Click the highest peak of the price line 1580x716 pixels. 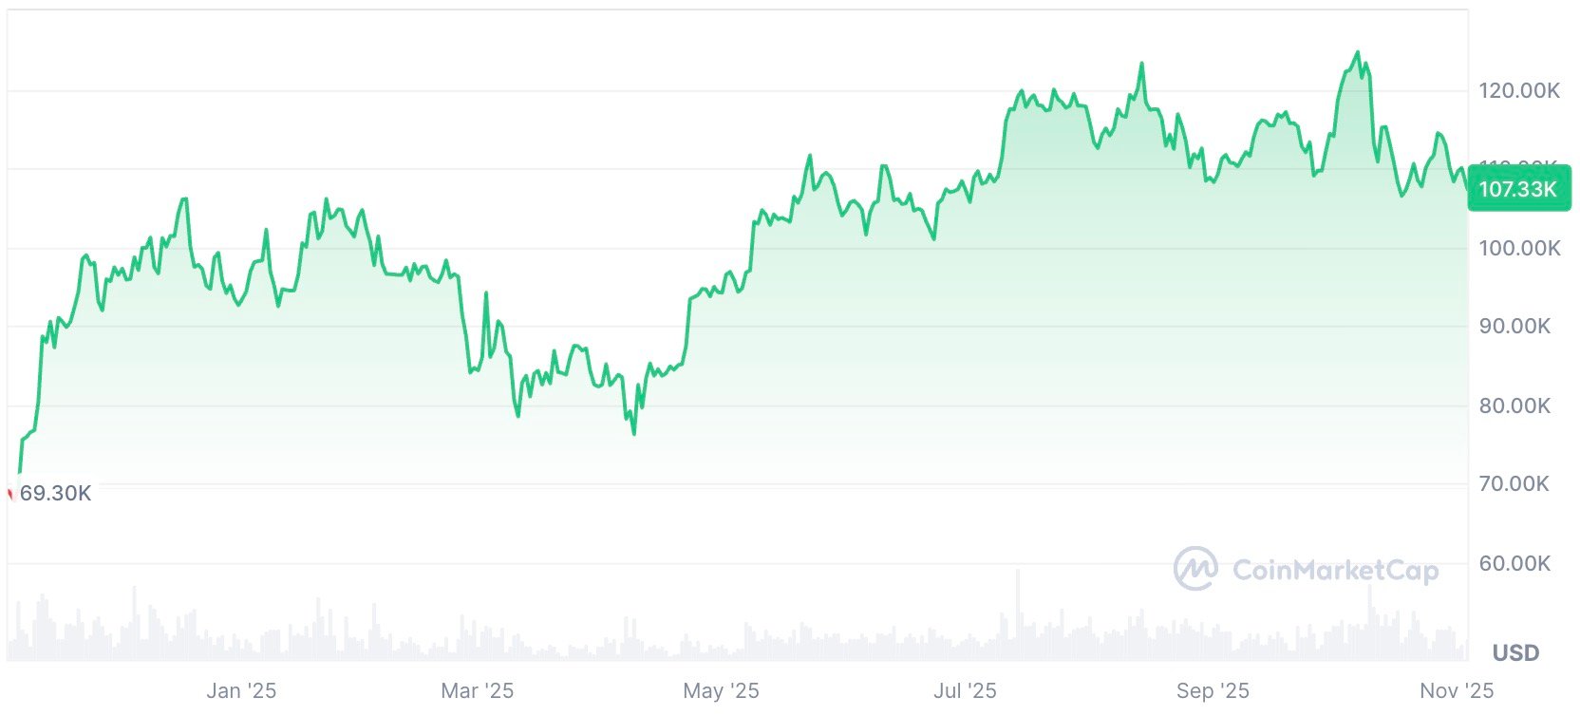1357,53
